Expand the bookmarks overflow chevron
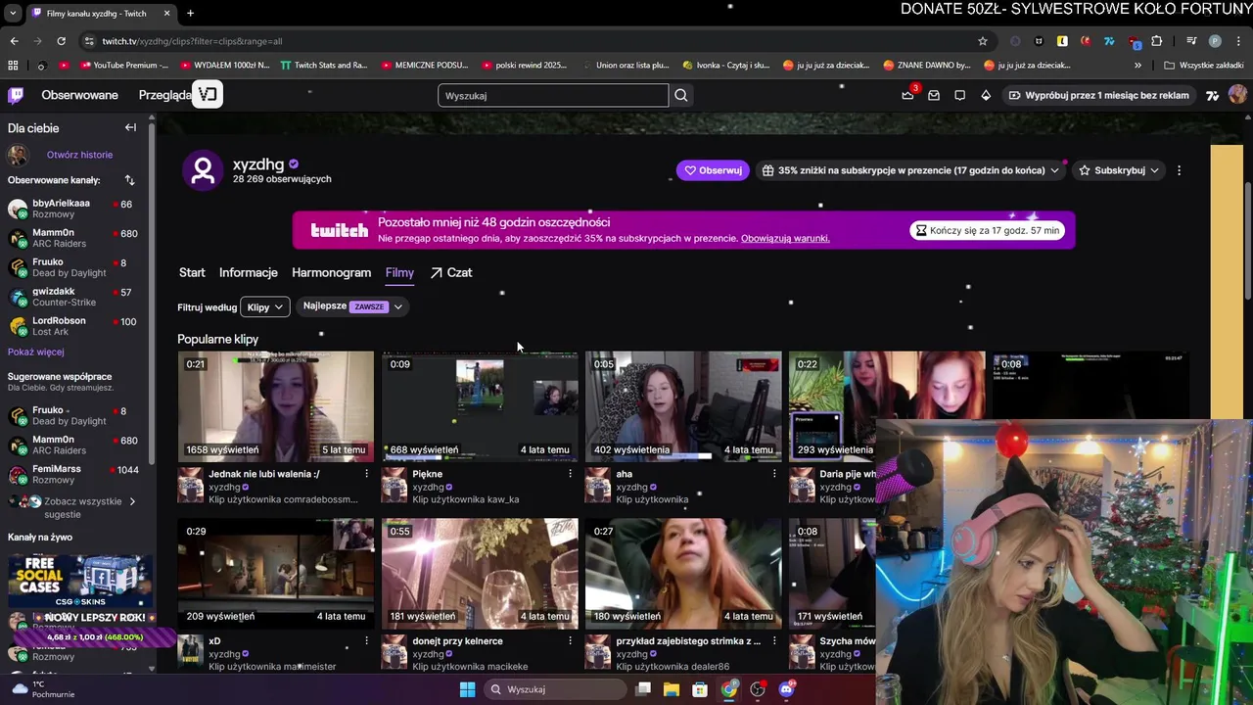The image size is (1253, 705). [x=1137, y=66]
